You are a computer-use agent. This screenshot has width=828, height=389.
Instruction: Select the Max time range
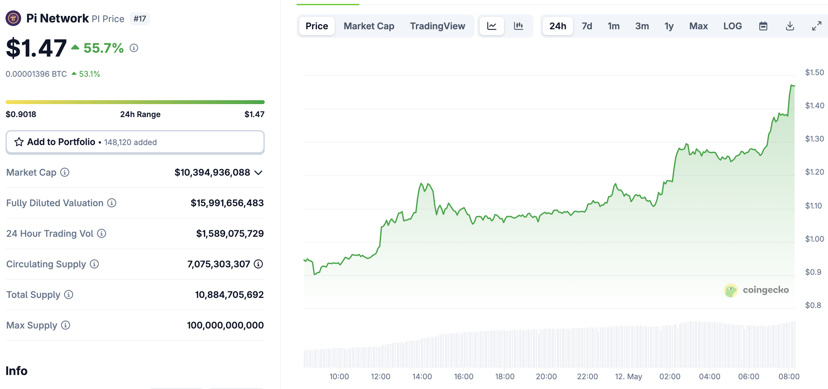(x=698, y=26)
